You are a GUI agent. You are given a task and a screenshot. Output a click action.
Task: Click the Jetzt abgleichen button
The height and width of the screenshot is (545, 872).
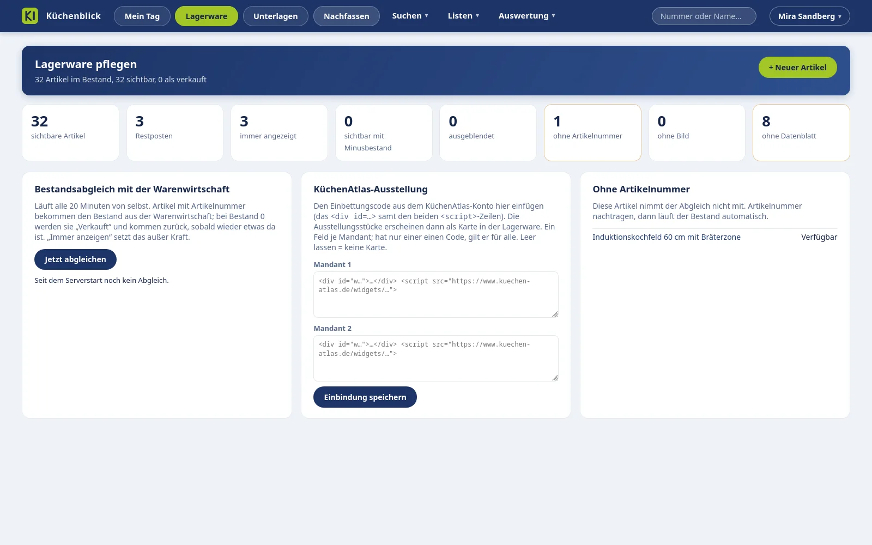tap(75, 259)
